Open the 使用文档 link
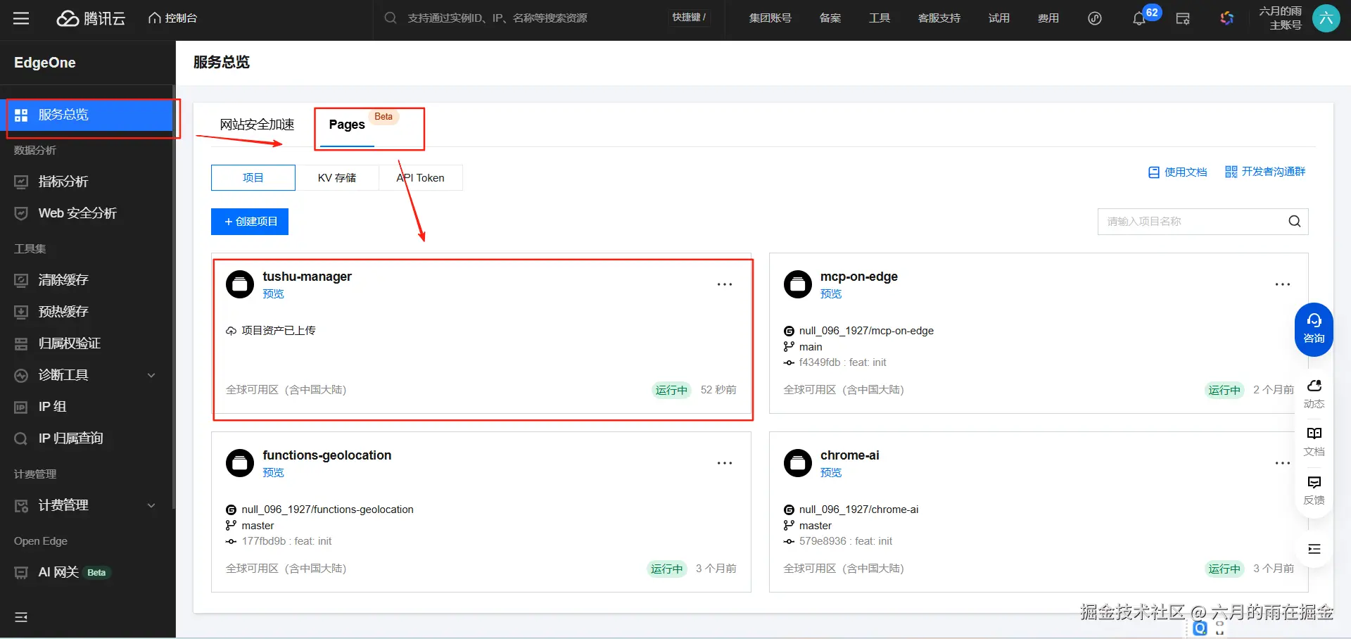Image resolution: width=1351 pixels, height=639 pixels. (1177, 172)
